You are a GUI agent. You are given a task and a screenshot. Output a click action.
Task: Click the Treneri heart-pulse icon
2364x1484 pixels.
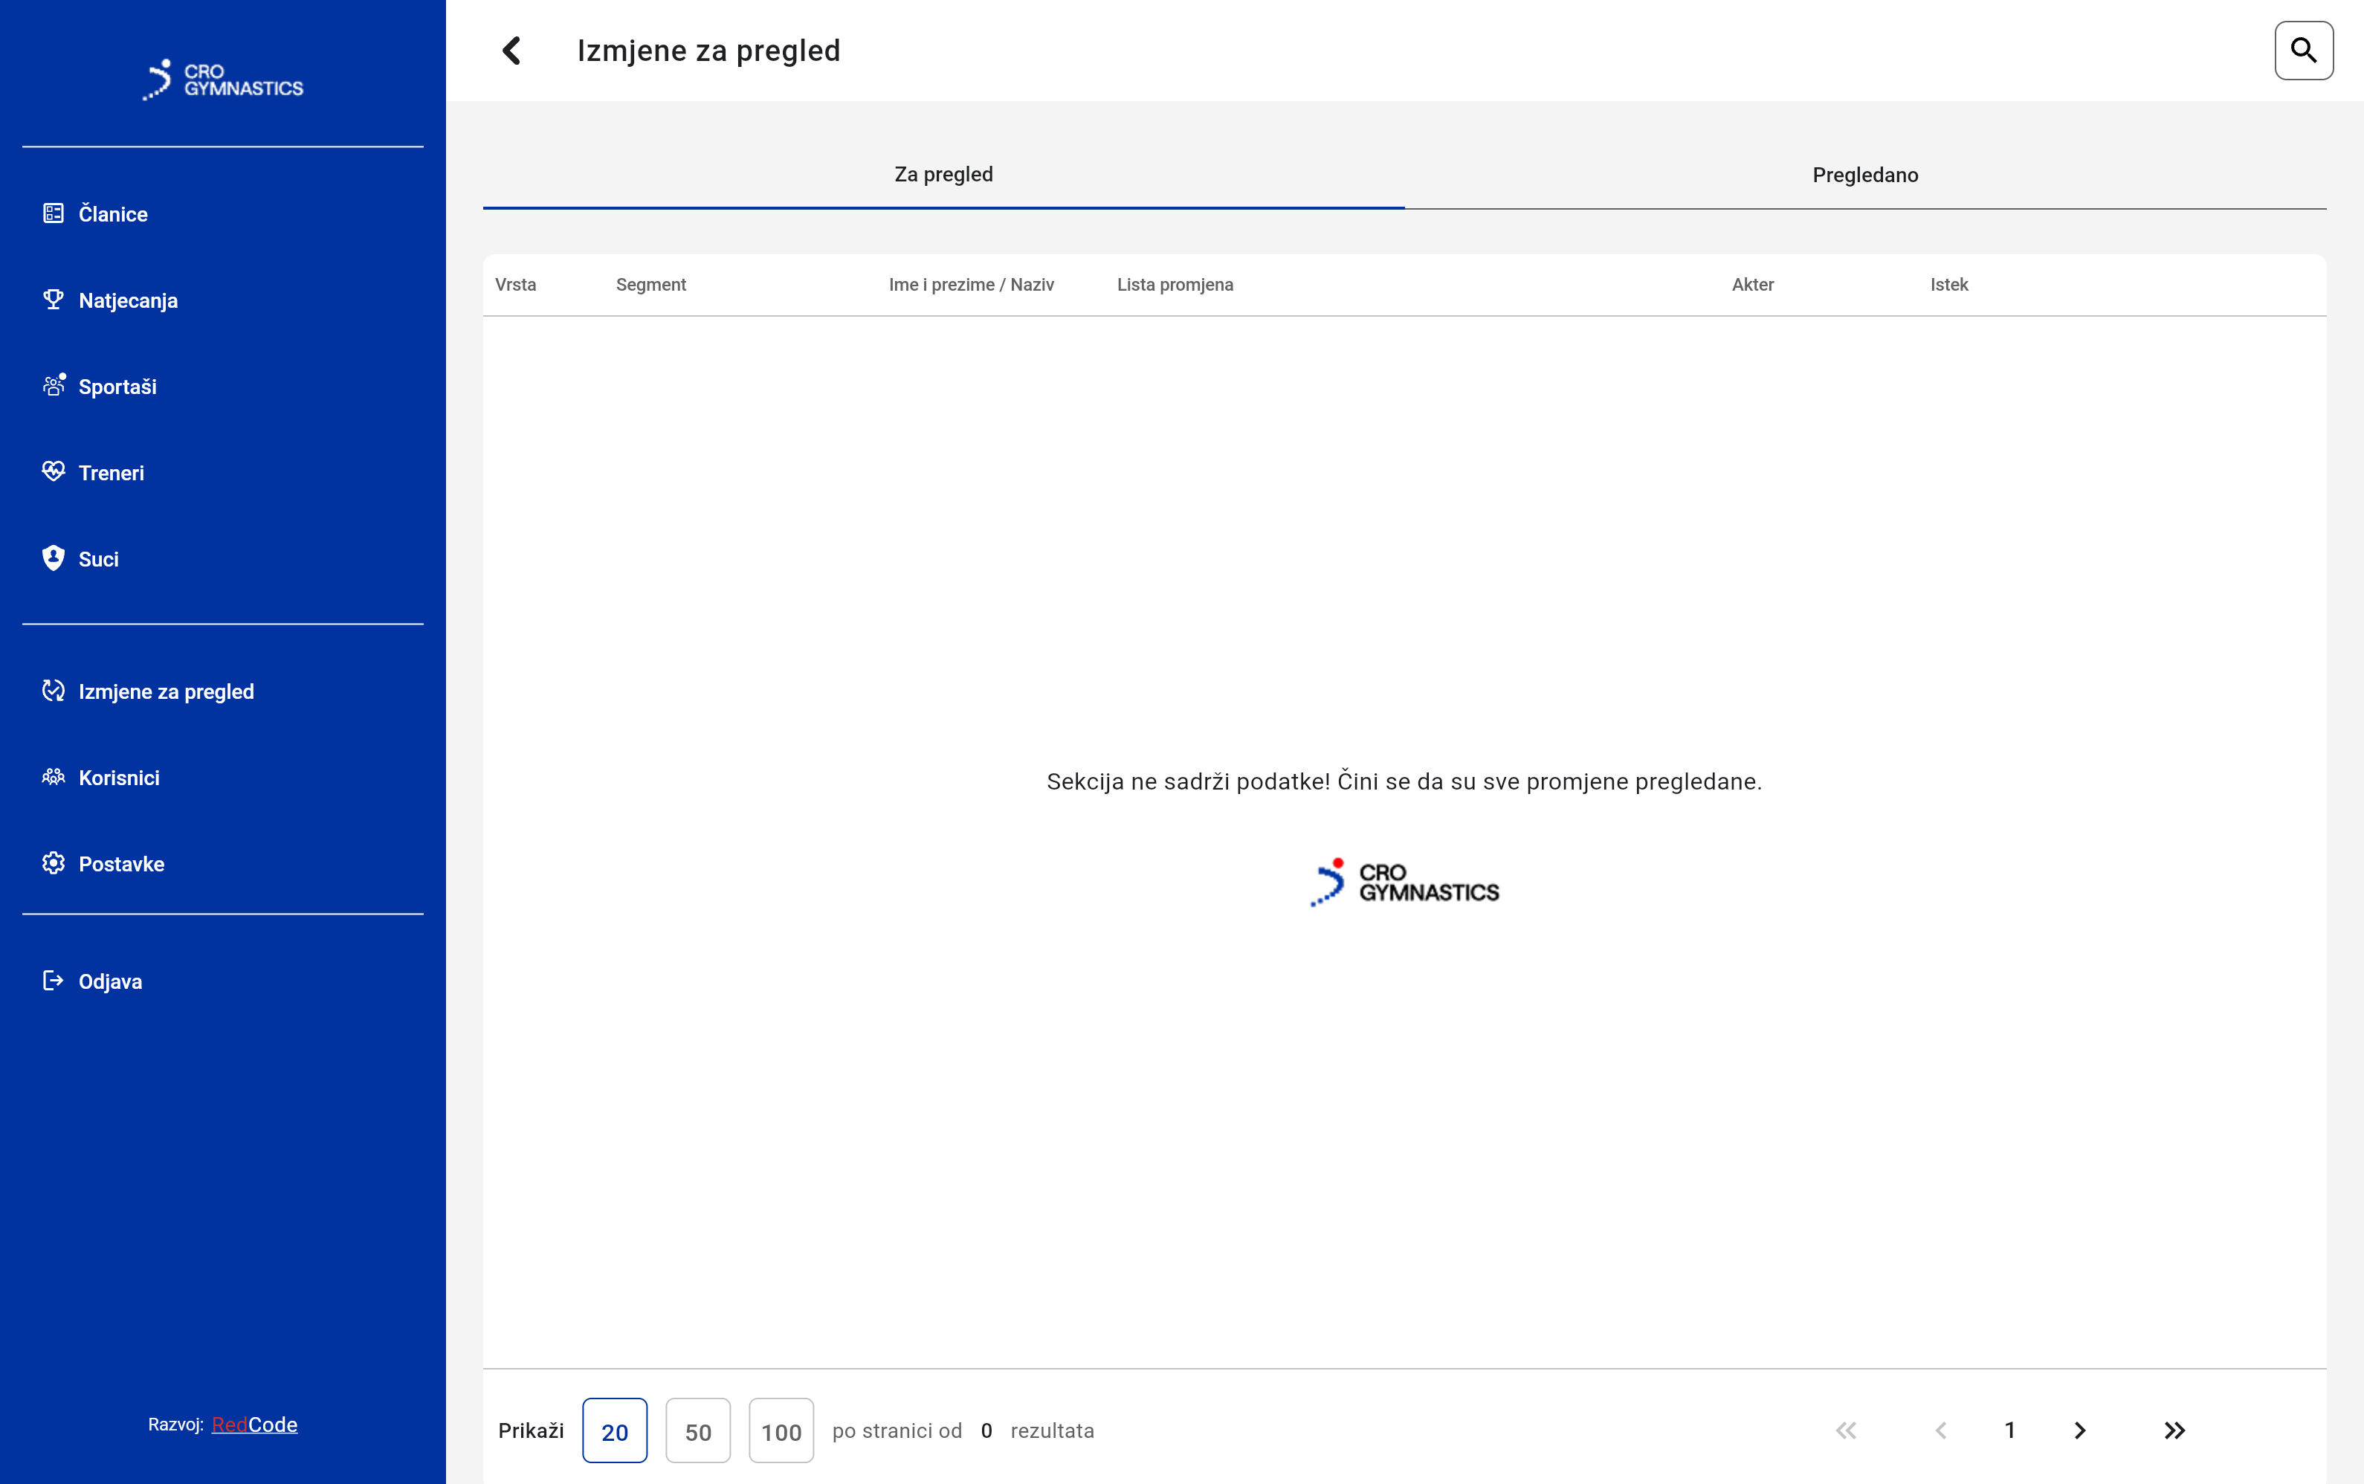[x=53, y=472]
